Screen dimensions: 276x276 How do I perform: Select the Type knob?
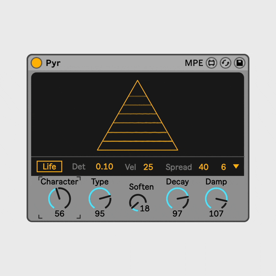pyautogui.click(x=100, y=199)
